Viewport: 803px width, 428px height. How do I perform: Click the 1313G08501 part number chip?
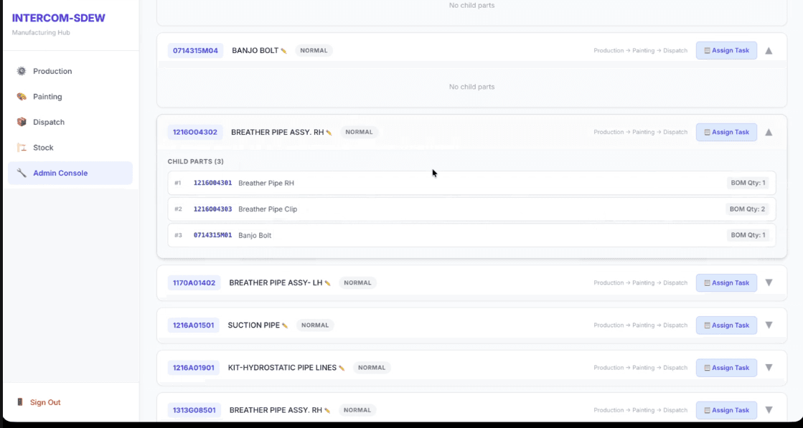(194, 410)
